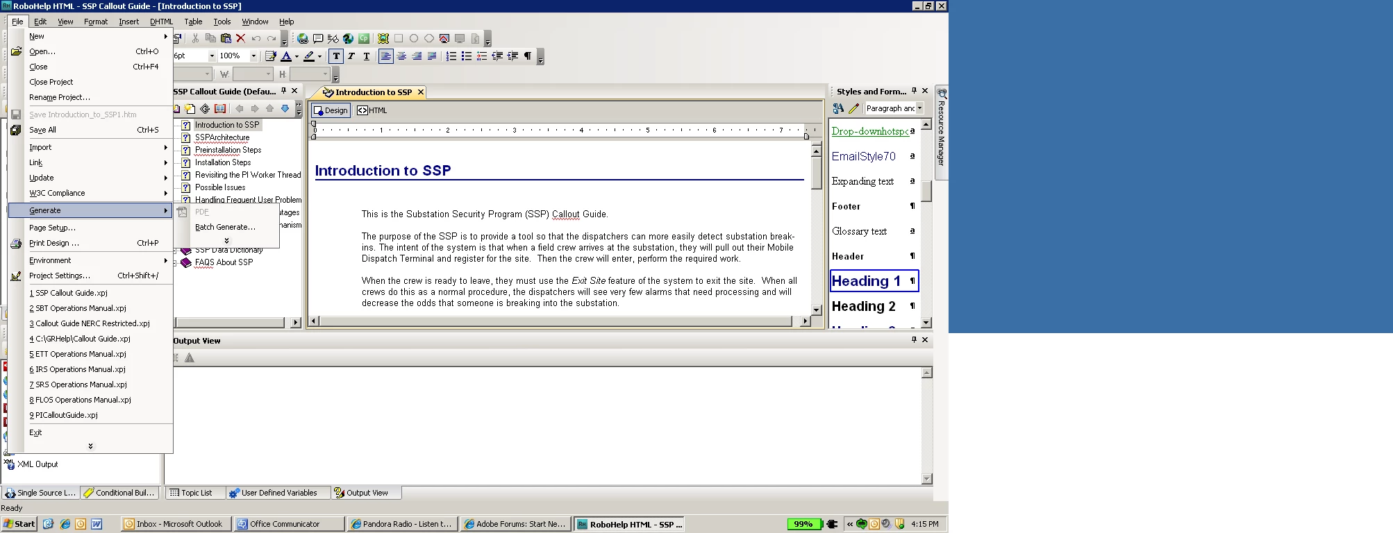
Task: Click the Cut scissors icon
Action: [195, 39]
